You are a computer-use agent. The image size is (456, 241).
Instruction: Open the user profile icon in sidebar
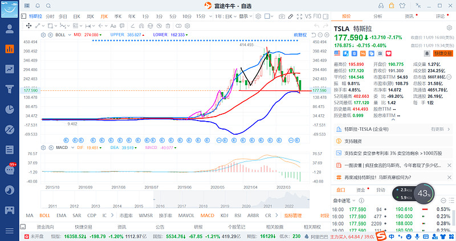[x=10, y=29]
